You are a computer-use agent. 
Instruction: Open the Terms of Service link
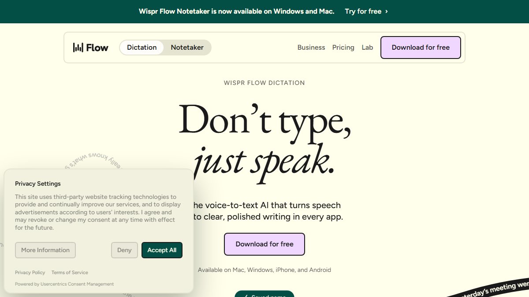(x=70, y=272)
